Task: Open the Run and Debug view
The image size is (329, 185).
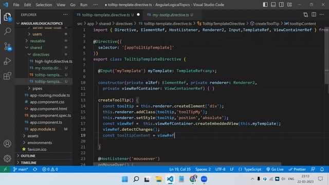Action: click(7, 61)
